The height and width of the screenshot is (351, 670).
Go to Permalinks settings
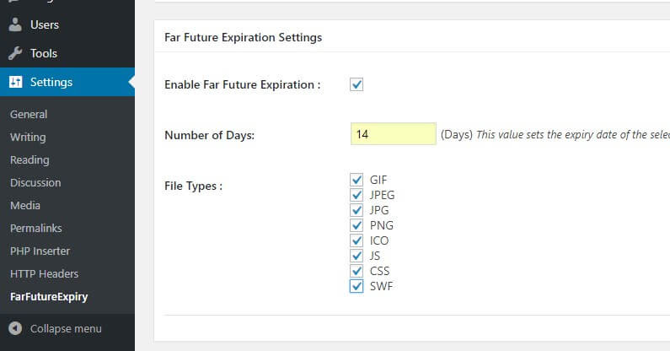click(x=36, y=228)
